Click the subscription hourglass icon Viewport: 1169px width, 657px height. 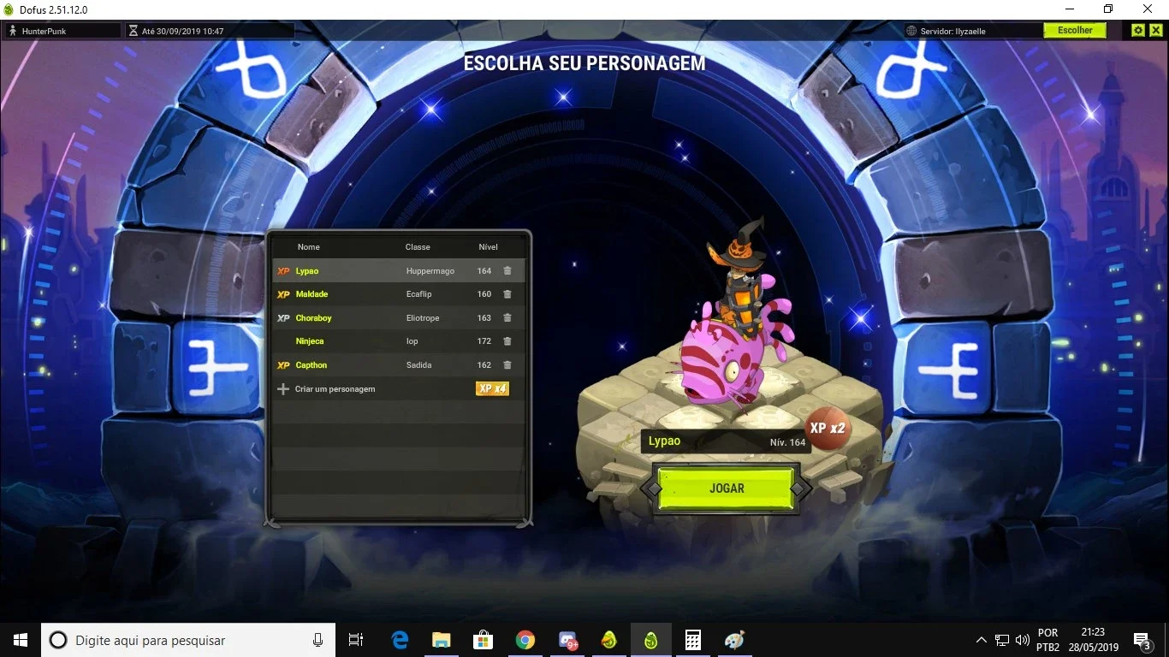[133, 31]
